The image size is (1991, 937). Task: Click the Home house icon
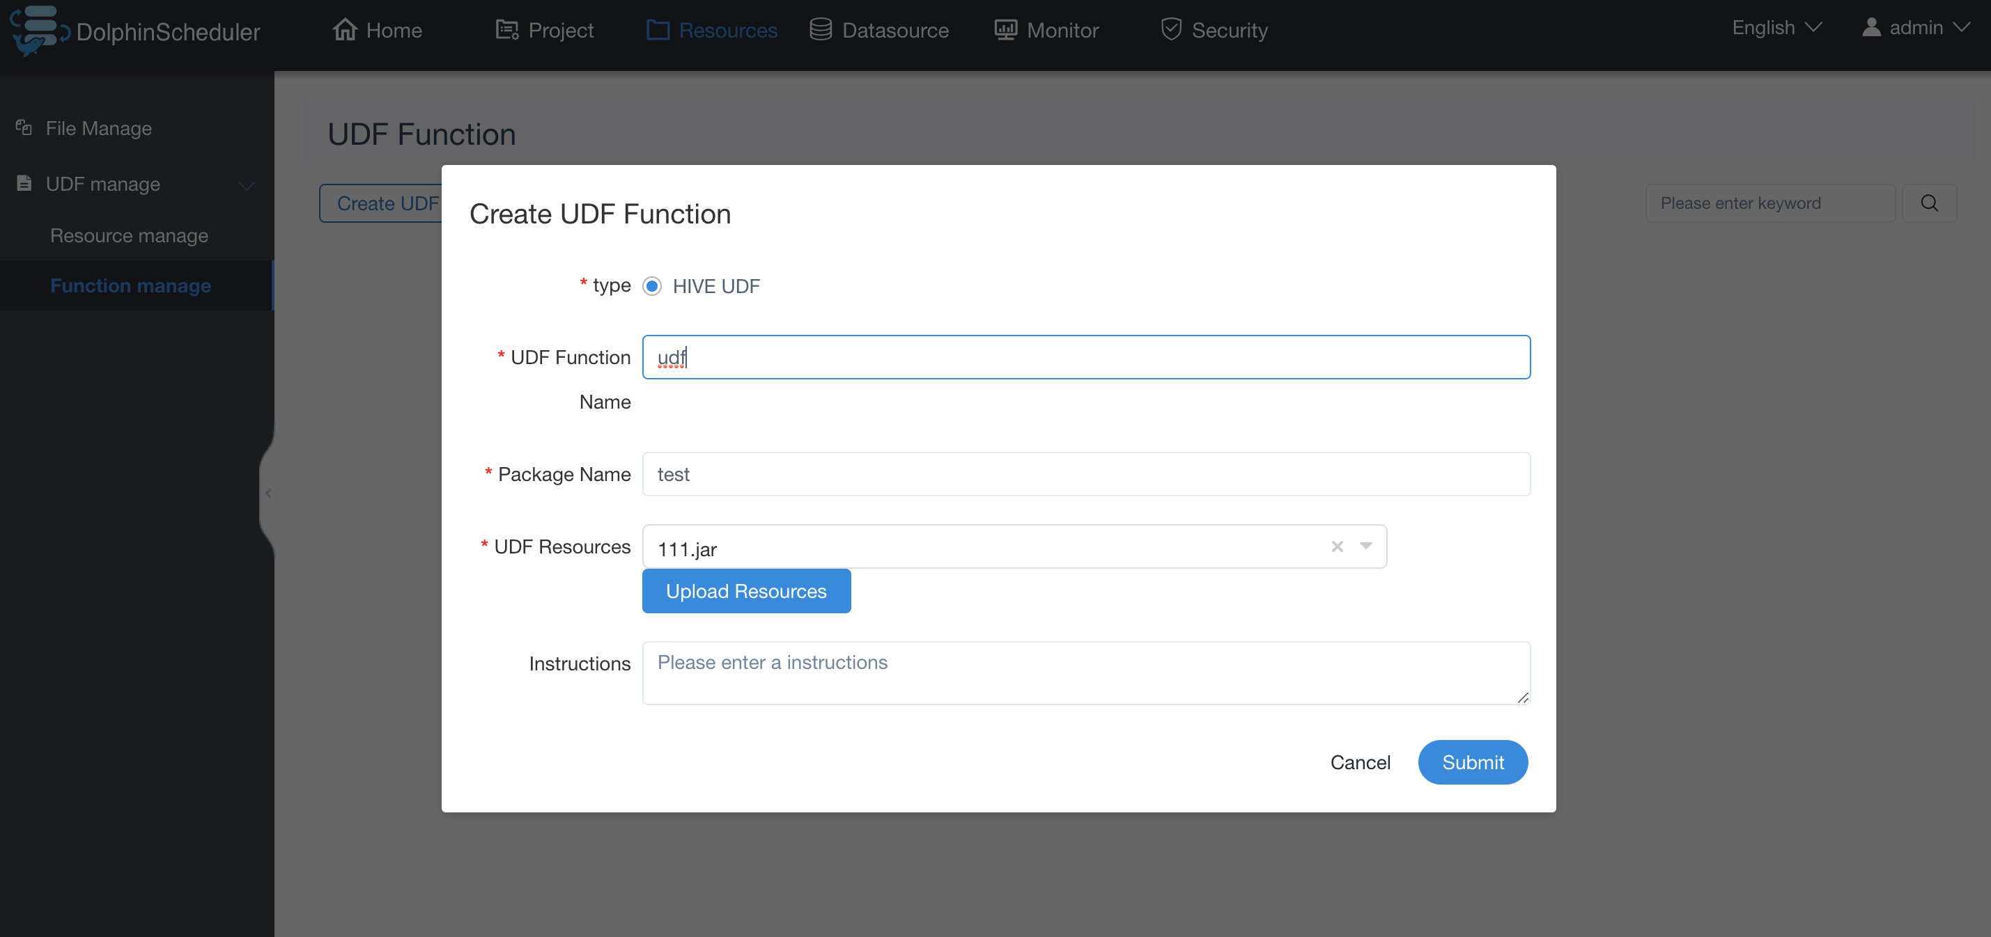345,29
